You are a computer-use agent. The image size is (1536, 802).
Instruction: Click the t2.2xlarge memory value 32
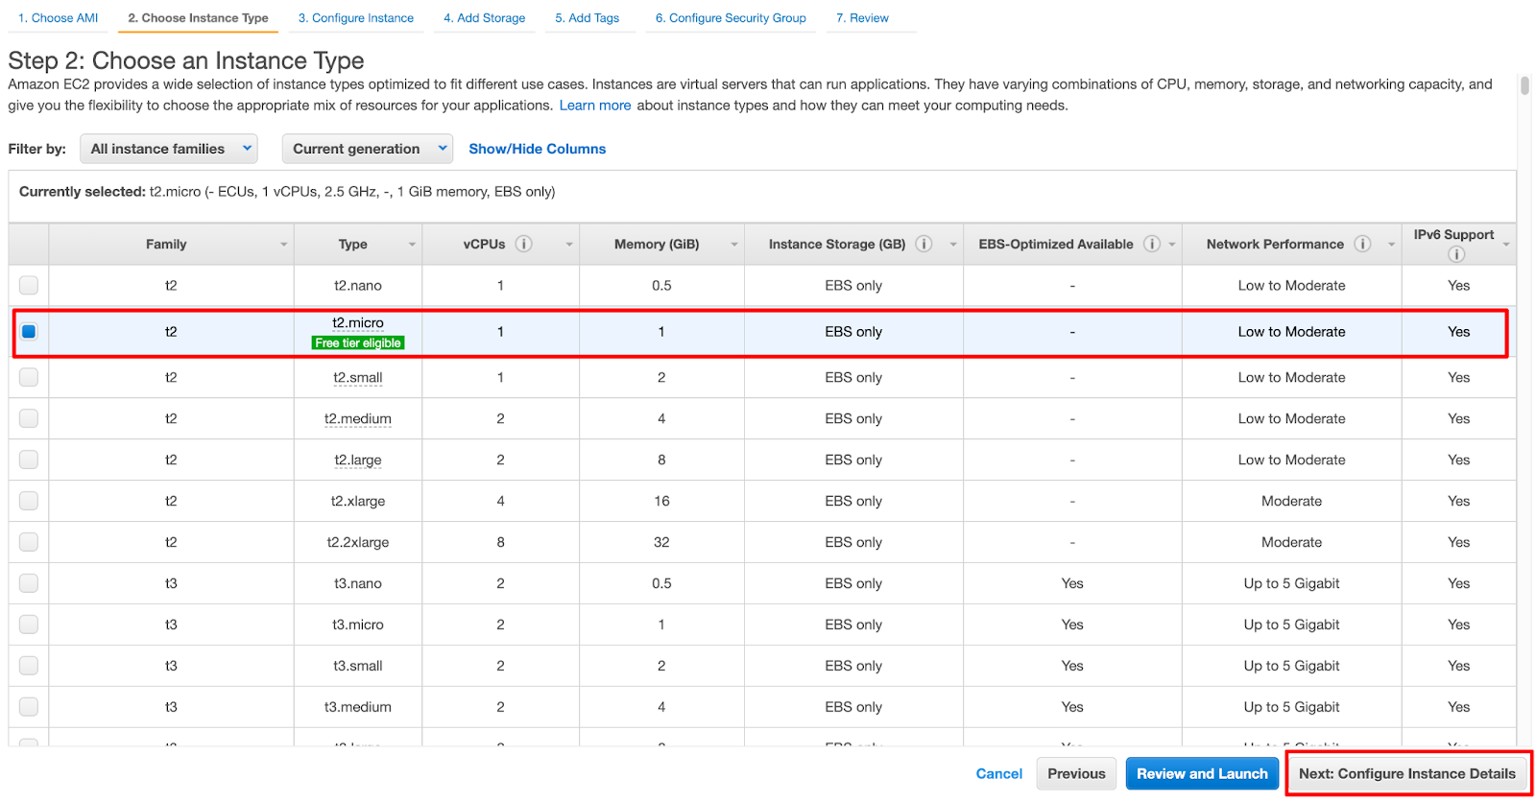pos(661,542)
